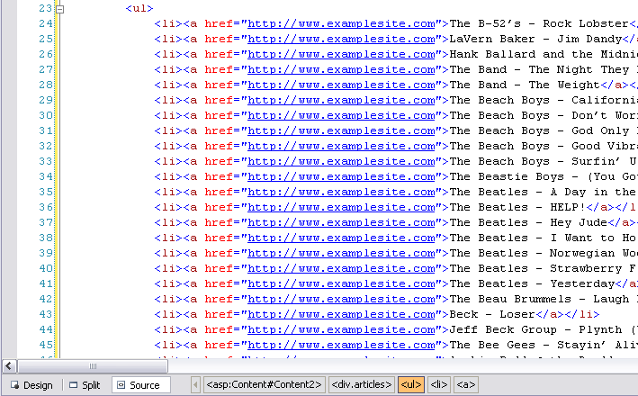Screen dimensions: 638x396
Task: Click the horizontal scrollbar left arrow
Action: [x=9, y=366]
